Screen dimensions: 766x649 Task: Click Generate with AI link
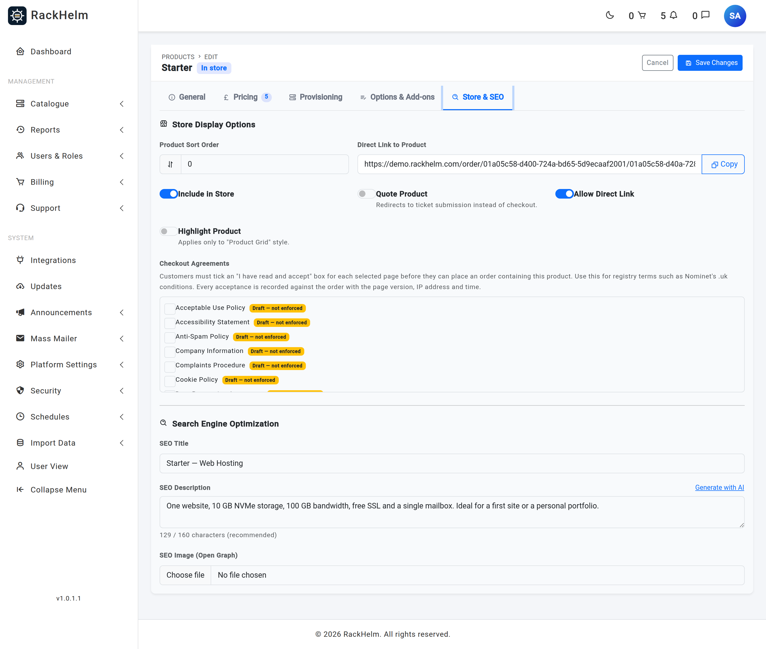click(719, 487)
